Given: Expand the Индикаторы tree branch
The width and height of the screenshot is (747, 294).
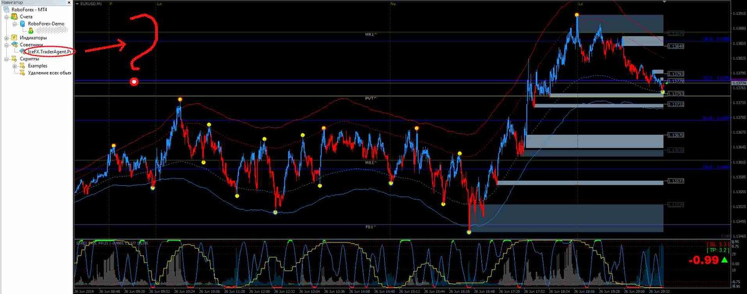Looking at the screenshot, I should [x=6, y=37].
